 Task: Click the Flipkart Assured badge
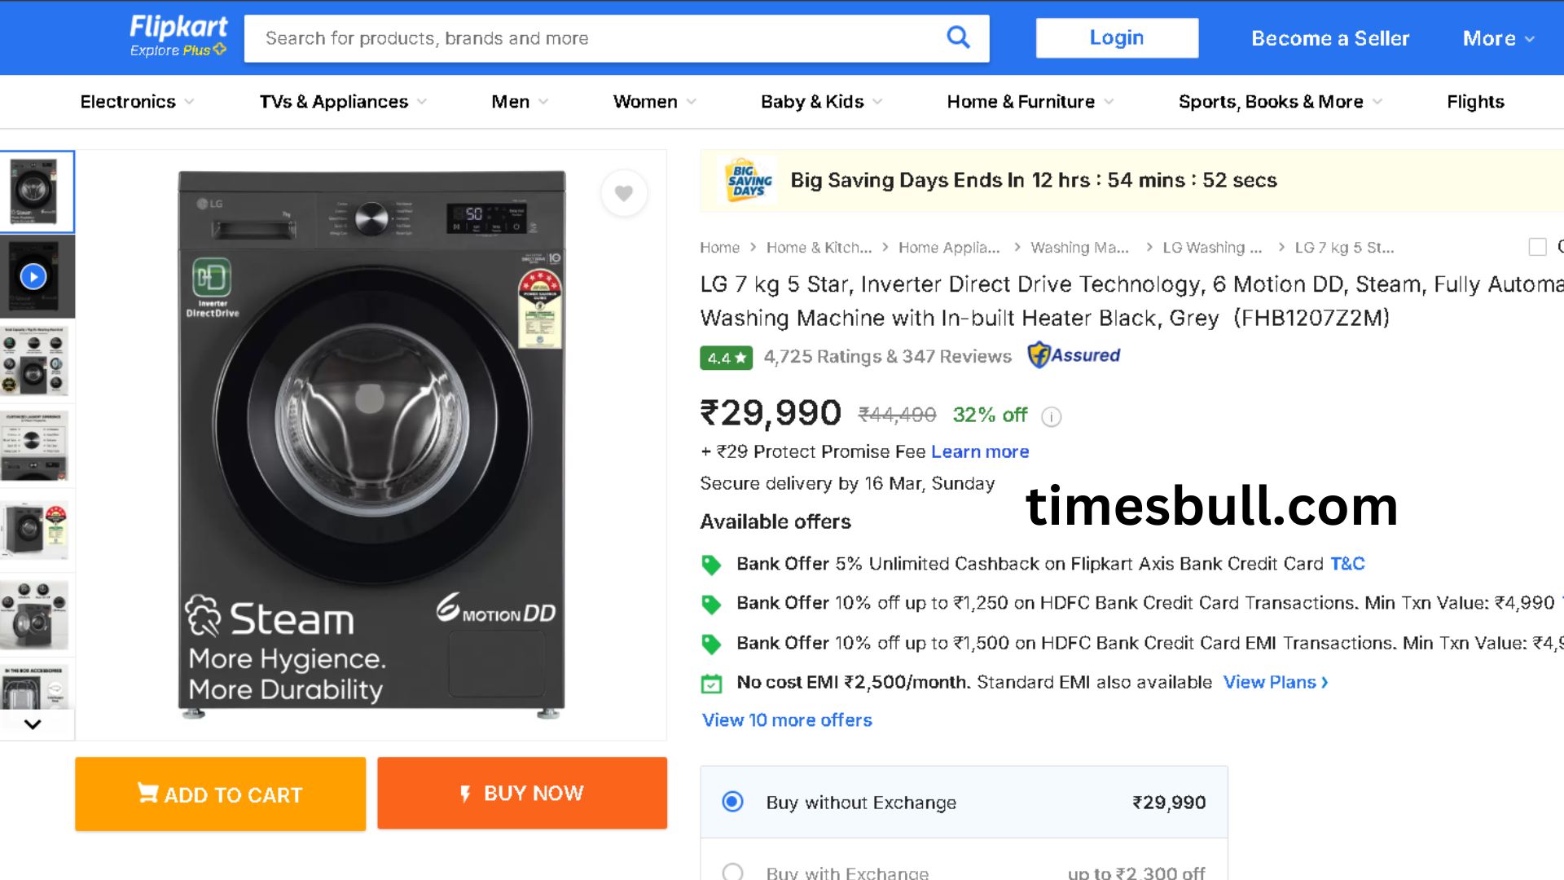tap(1074, 355)
